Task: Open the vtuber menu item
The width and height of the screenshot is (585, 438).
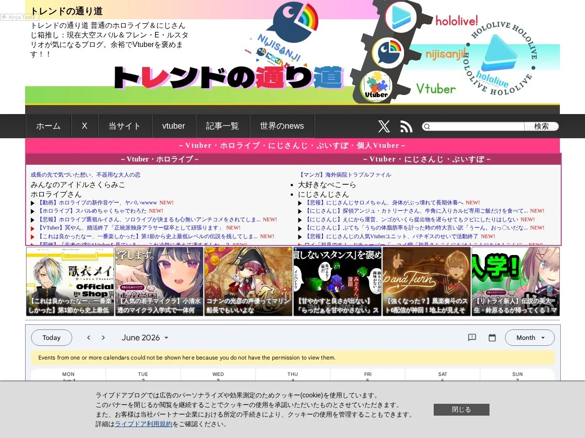Action: pos(174,126)
